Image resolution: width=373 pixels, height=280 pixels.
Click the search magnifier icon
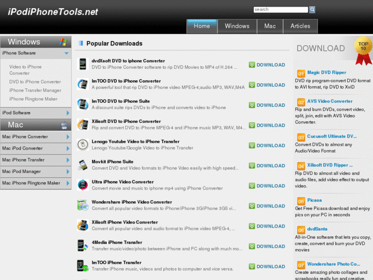click(312, 10)
